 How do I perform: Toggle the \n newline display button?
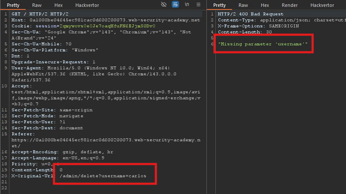pos(187,4)
